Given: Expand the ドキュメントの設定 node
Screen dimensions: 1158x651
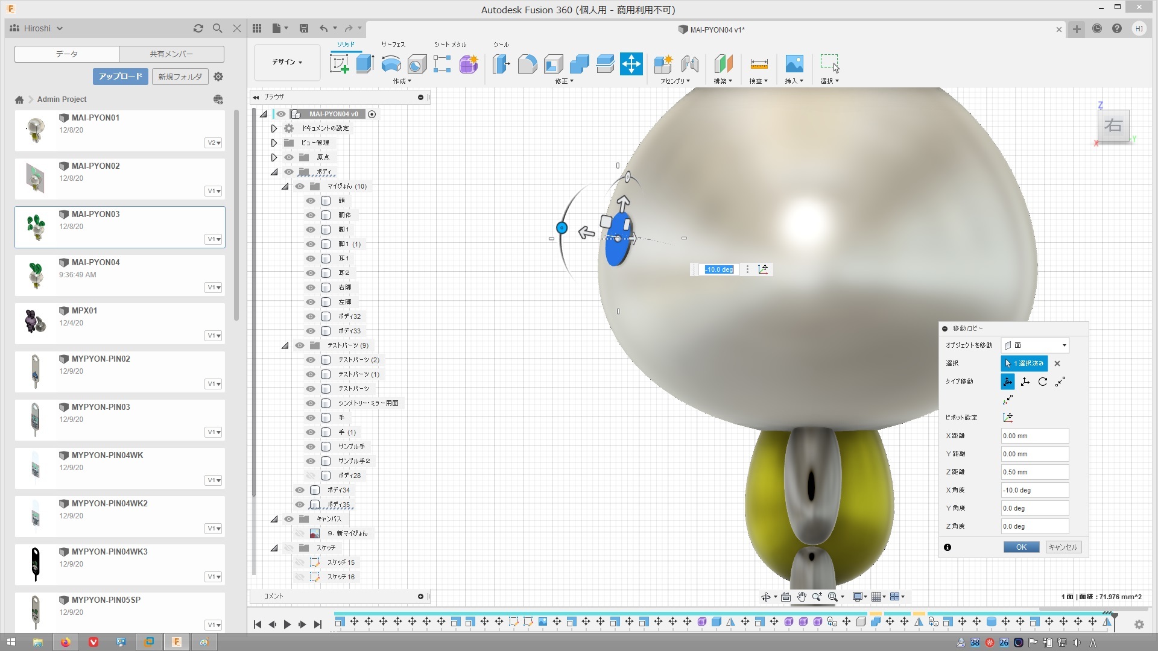Looking at the screenshot, I should [274, 128].
